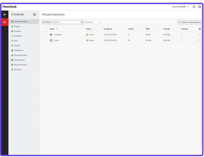Expand the Account #90391 dropdown

coord(180,7)
